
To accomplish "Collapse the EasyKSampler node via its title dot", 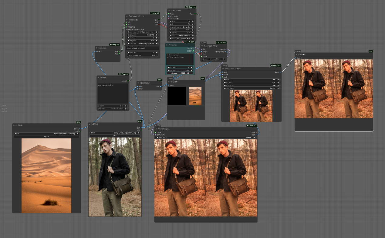I will click(156, 129).
